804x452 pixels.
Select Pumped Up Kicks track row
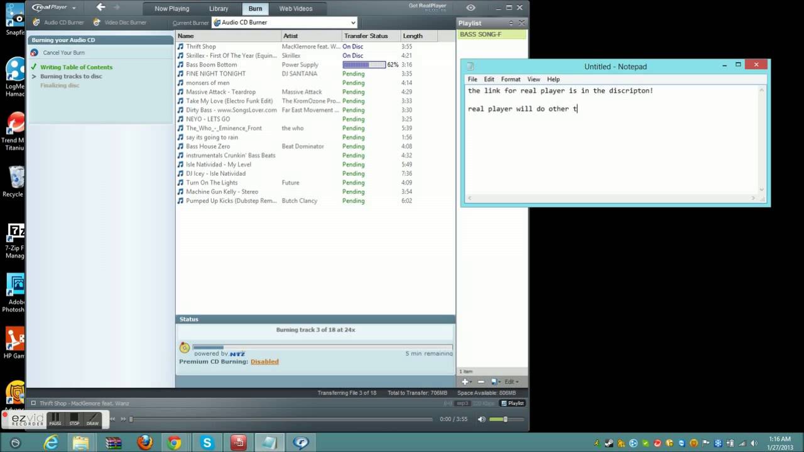(314, 201)
